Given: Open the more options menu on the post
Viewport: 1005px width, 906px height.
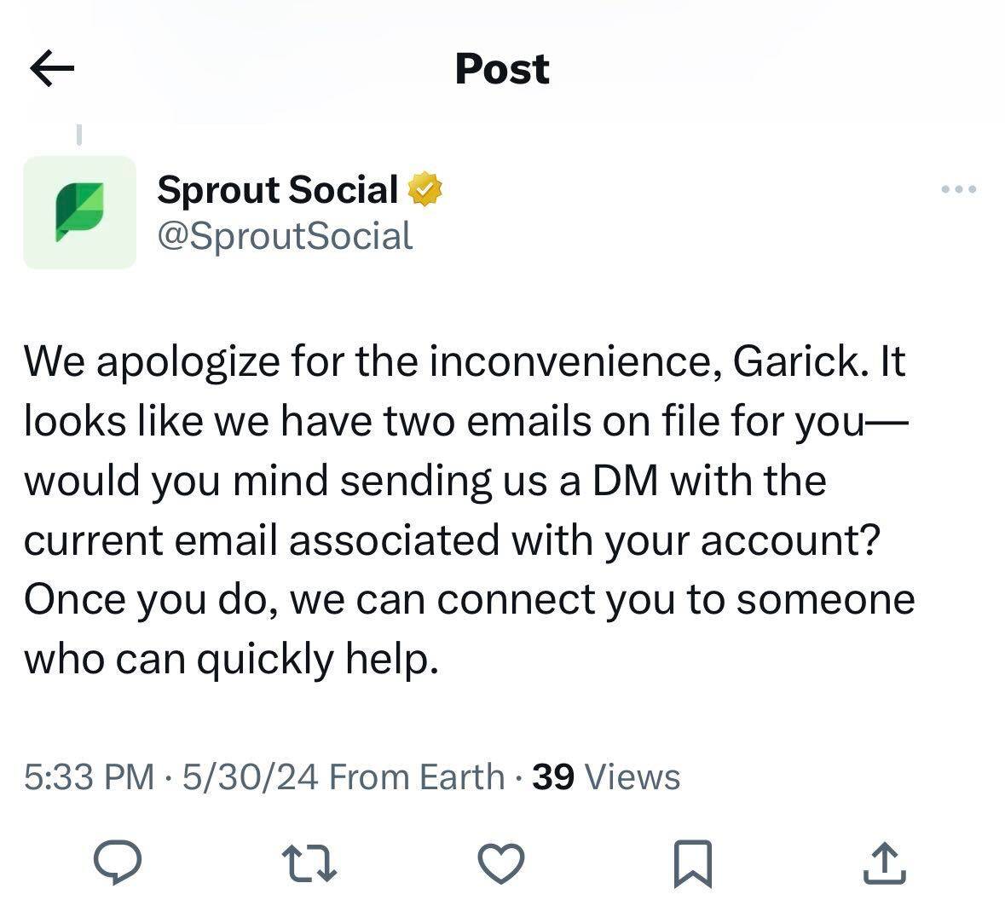Looking at the screenshot, I should click(959, 189).
